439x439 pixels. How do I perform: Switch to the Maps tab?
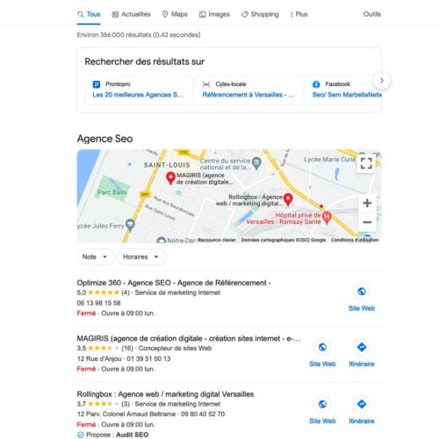tap(175, 14)
